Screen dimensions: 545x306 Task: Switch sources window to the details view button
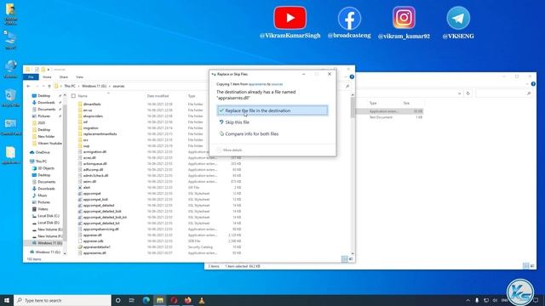(x=344, y=258)
